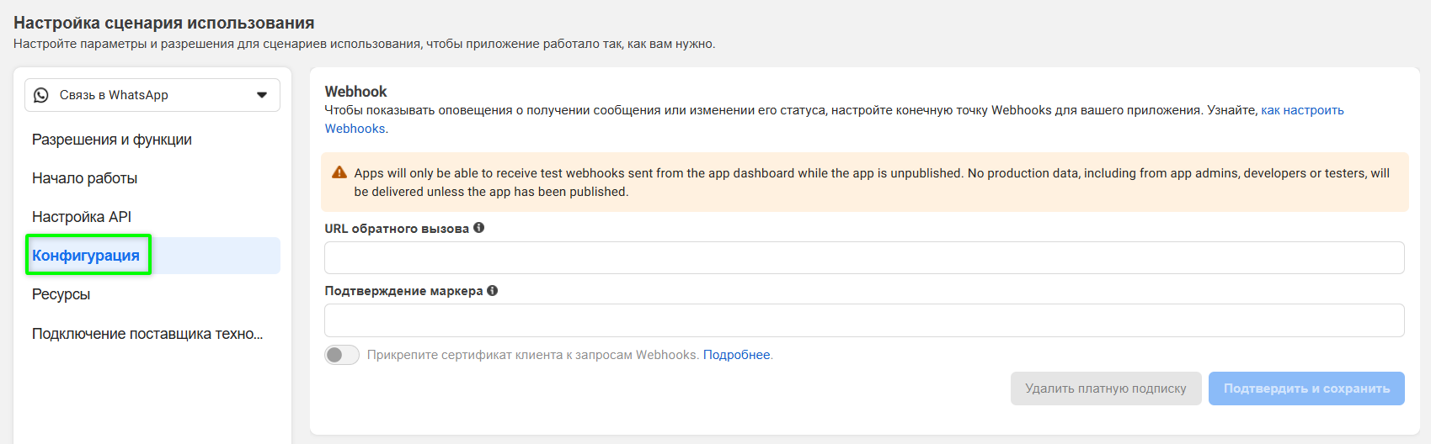Go to Начало работы in sidebar
The width and height of the screenshot is (1431, 444).
click(84, 178)
